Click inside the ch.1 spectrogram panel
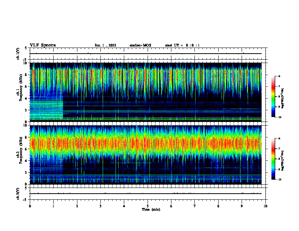 tap(145, 92)
